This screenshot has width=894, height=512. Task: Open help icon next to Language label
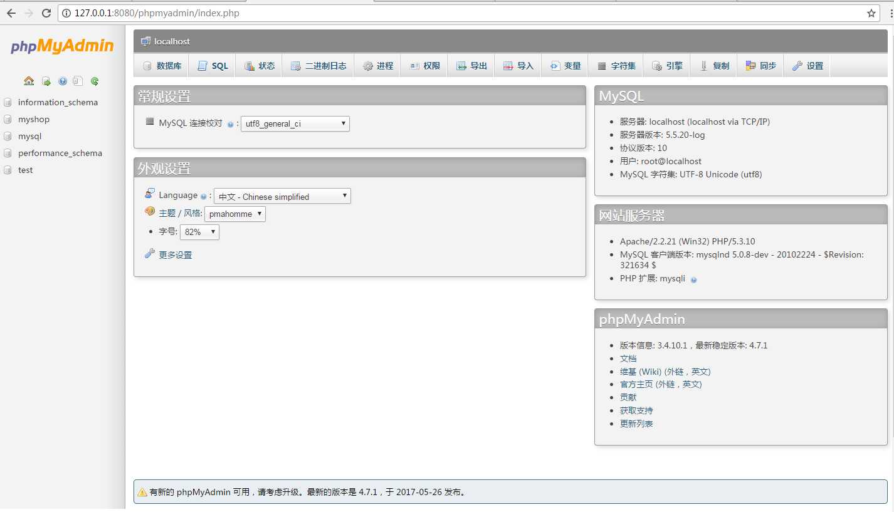203,196
